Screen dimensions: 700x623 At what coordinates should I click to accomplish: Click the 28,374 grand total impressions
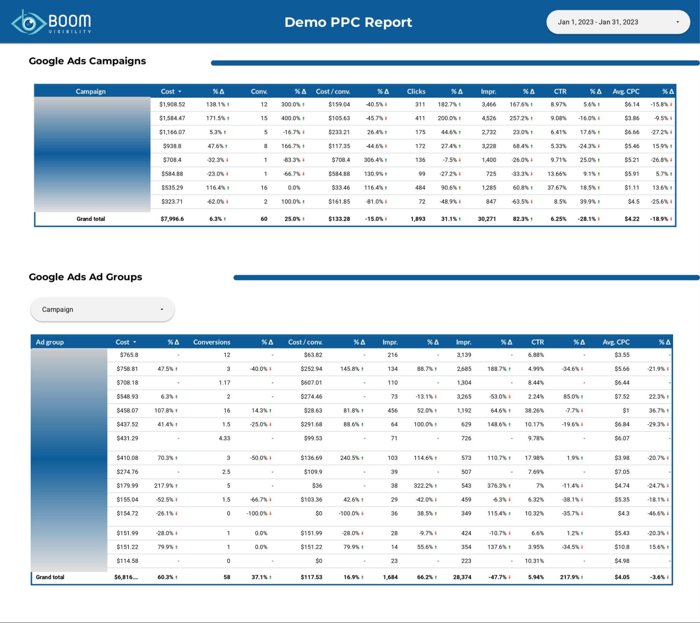pos(462,577)
